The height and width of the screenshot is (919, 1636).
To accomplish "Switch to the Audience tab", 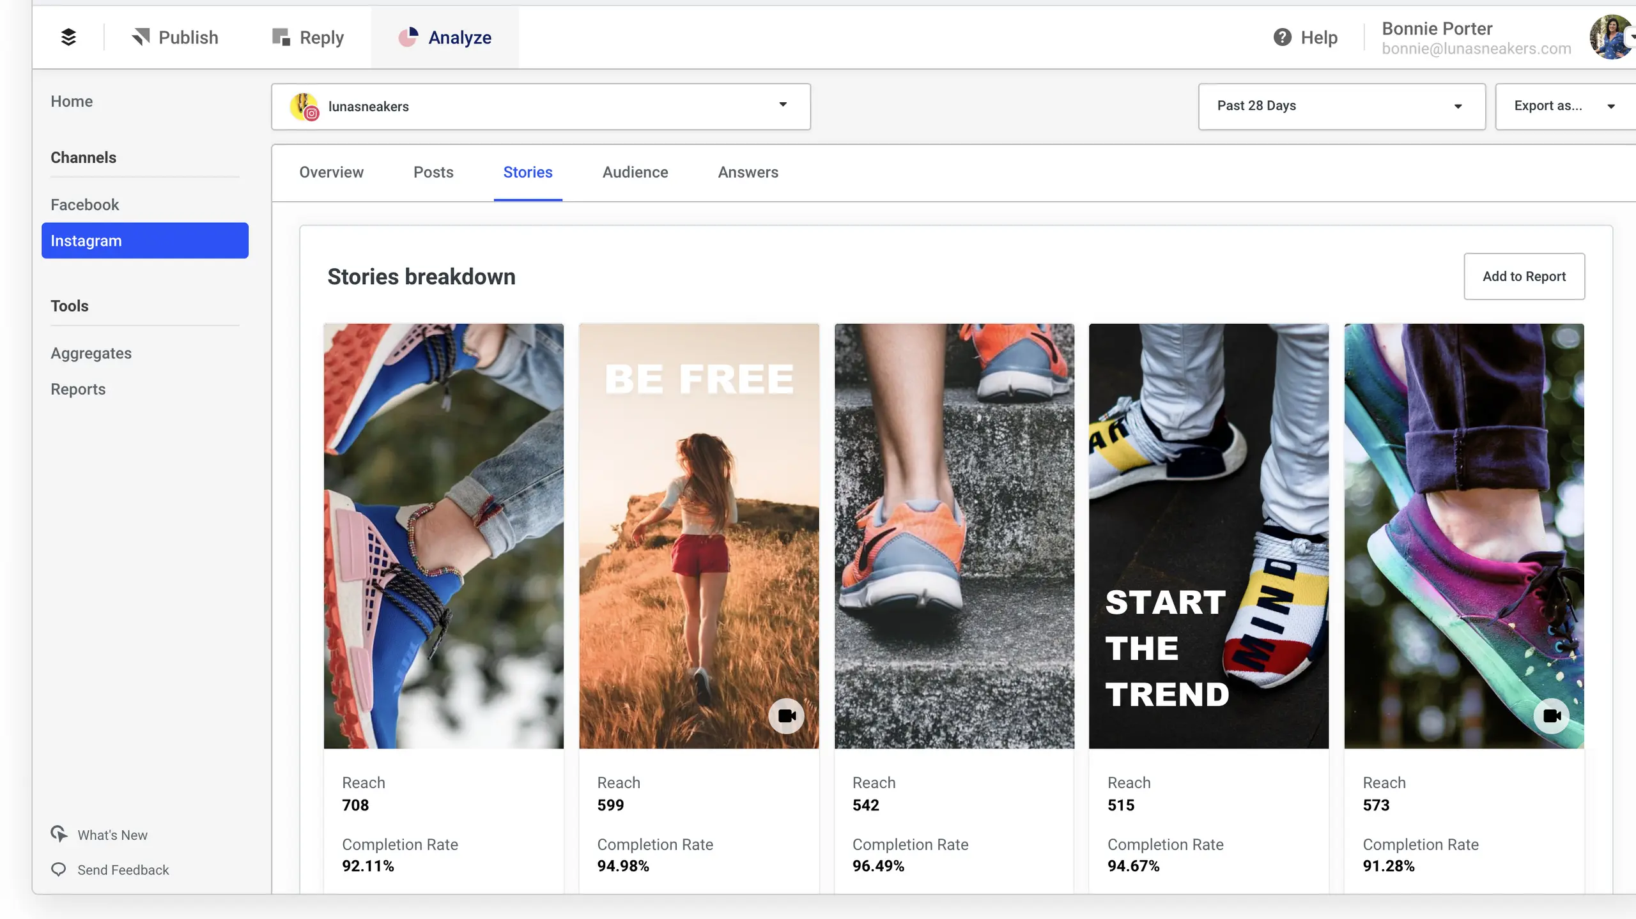I will (x=635, y=172).
